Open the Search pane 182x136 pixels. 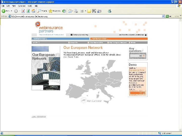point(42,11)
